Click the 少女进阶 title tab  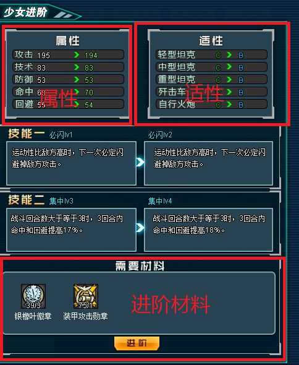[26, 12]
